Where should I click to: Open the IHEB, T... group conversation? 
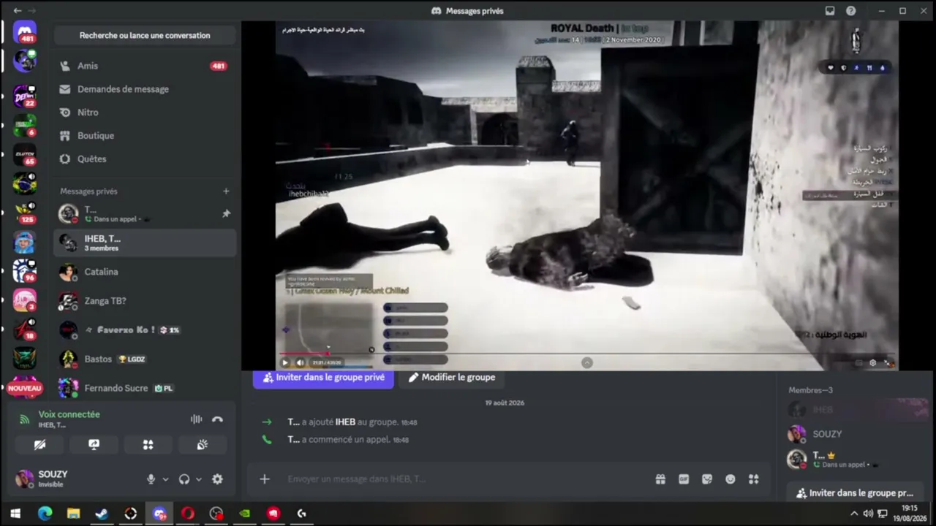pos(145,243)
